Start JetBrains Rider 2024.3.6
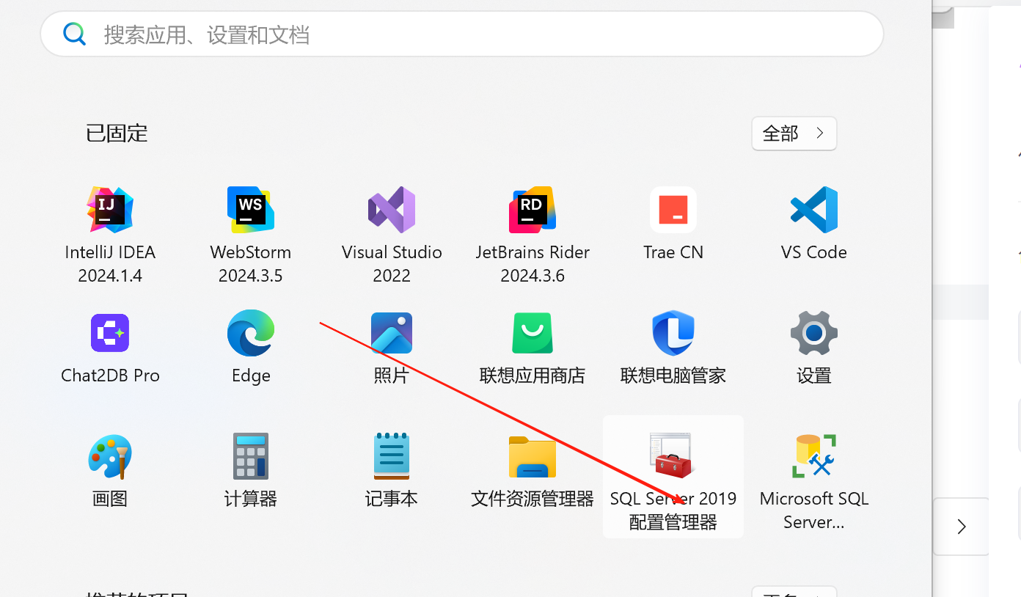This screenshot has width=1021, height=597. [533, 234]
